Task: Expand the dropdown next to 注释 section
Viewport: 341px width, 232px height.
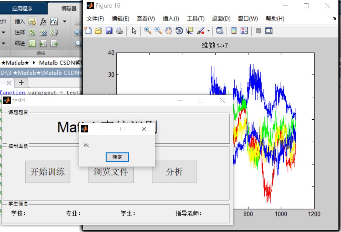Action: click(x=3, y=32)
